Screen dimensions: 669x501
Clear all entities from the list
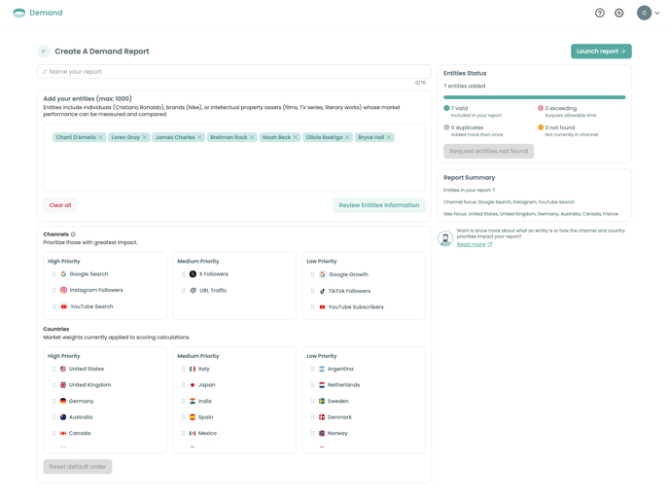[60, 205]
